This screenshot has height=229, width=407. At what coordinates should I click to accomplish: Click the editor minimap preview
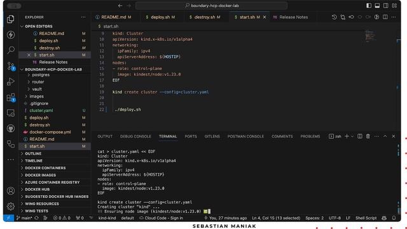pos(370,36)
